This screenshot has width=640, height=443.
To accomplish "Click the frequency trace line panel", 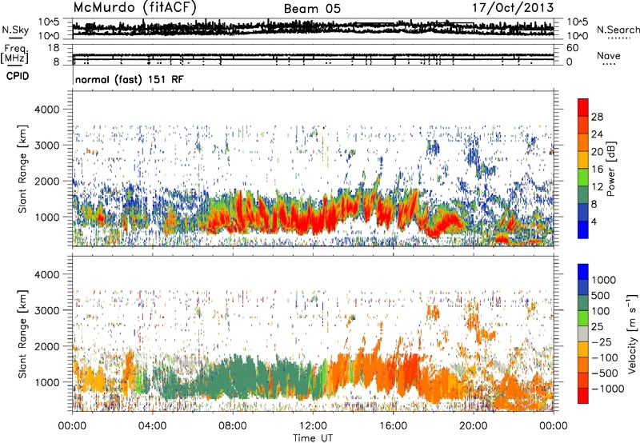I will tap(313, 54).
